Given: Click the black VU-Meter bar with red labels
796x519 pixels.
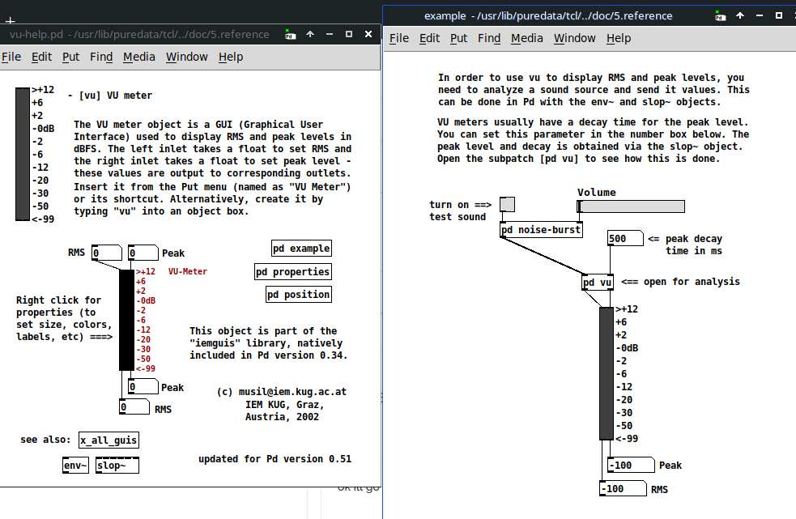Looking at the screenshot, I should [x=126, y=320].
